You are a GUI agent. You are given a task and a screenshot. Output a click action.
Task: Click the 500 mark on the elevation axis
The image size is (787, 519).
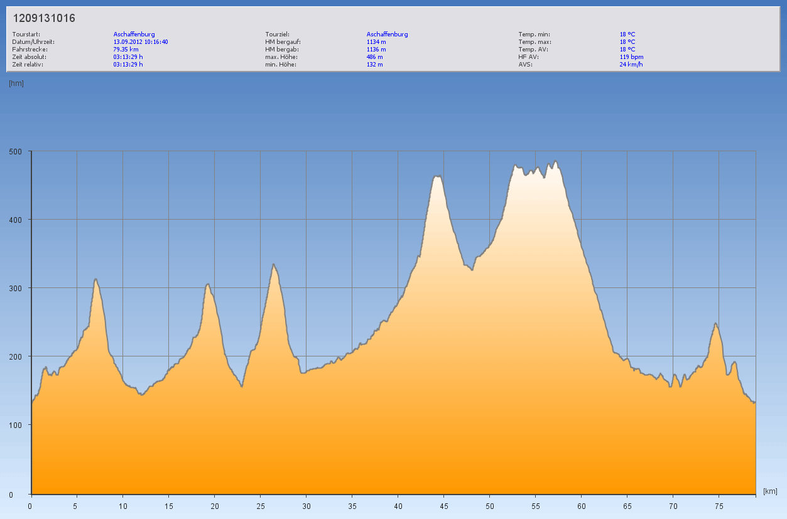(16, 151)
